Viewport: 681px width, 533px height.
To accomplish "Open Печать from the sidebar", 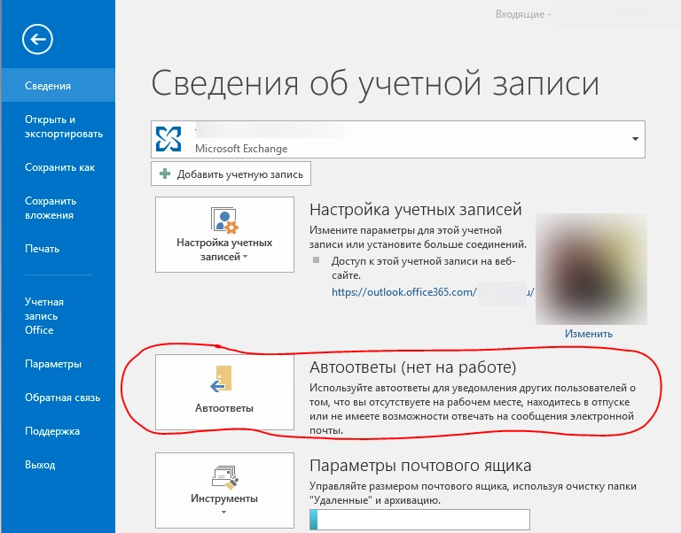I will tap(43, 249).
